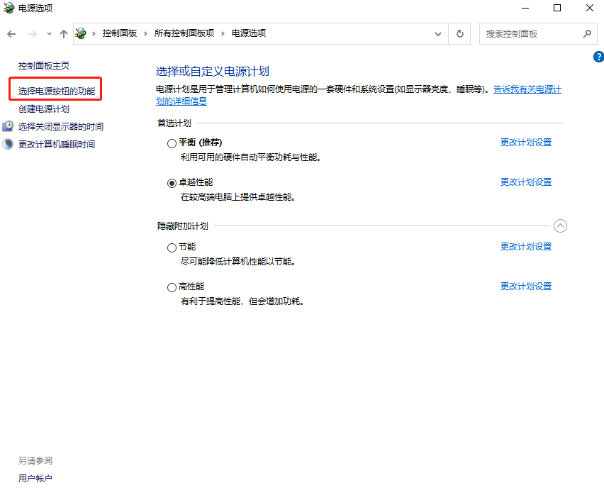The height and width of the screenshot is (495, 604).
Task: Click the monitor icon beside 选择关闭显示器的时间
Action: (7, 126)
